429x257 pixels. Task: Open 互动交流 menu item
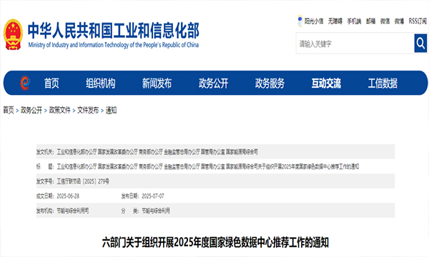click(326, 83)
